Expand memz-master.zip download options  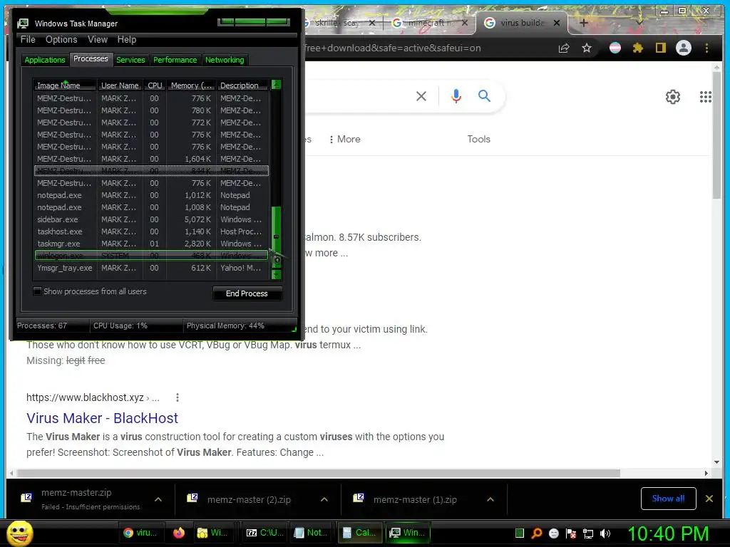[158, 499]
